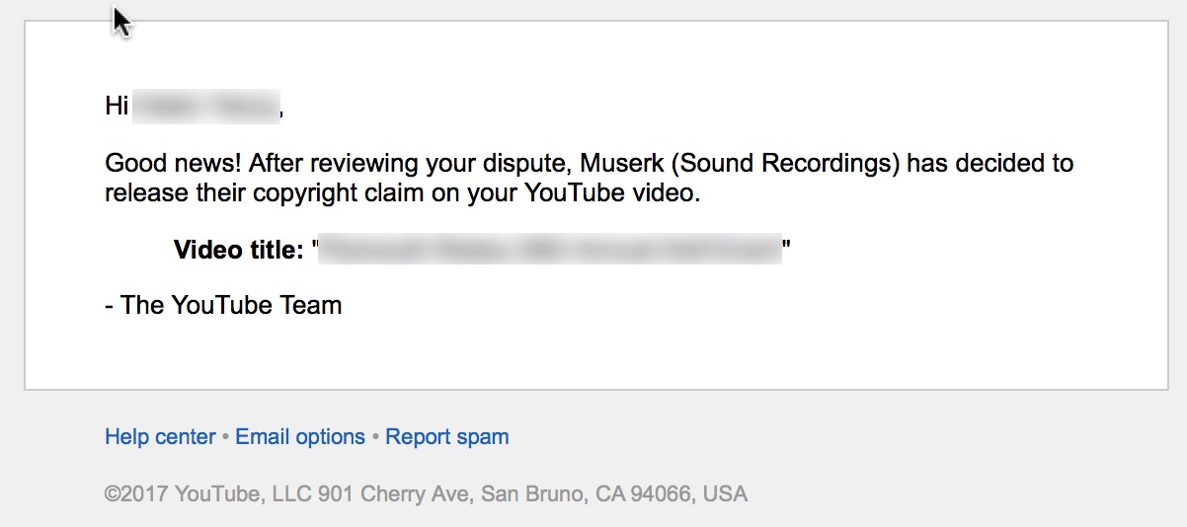
Task: Click 'YouTube video.' at sentence end
Action: click(x=611, y=192)
